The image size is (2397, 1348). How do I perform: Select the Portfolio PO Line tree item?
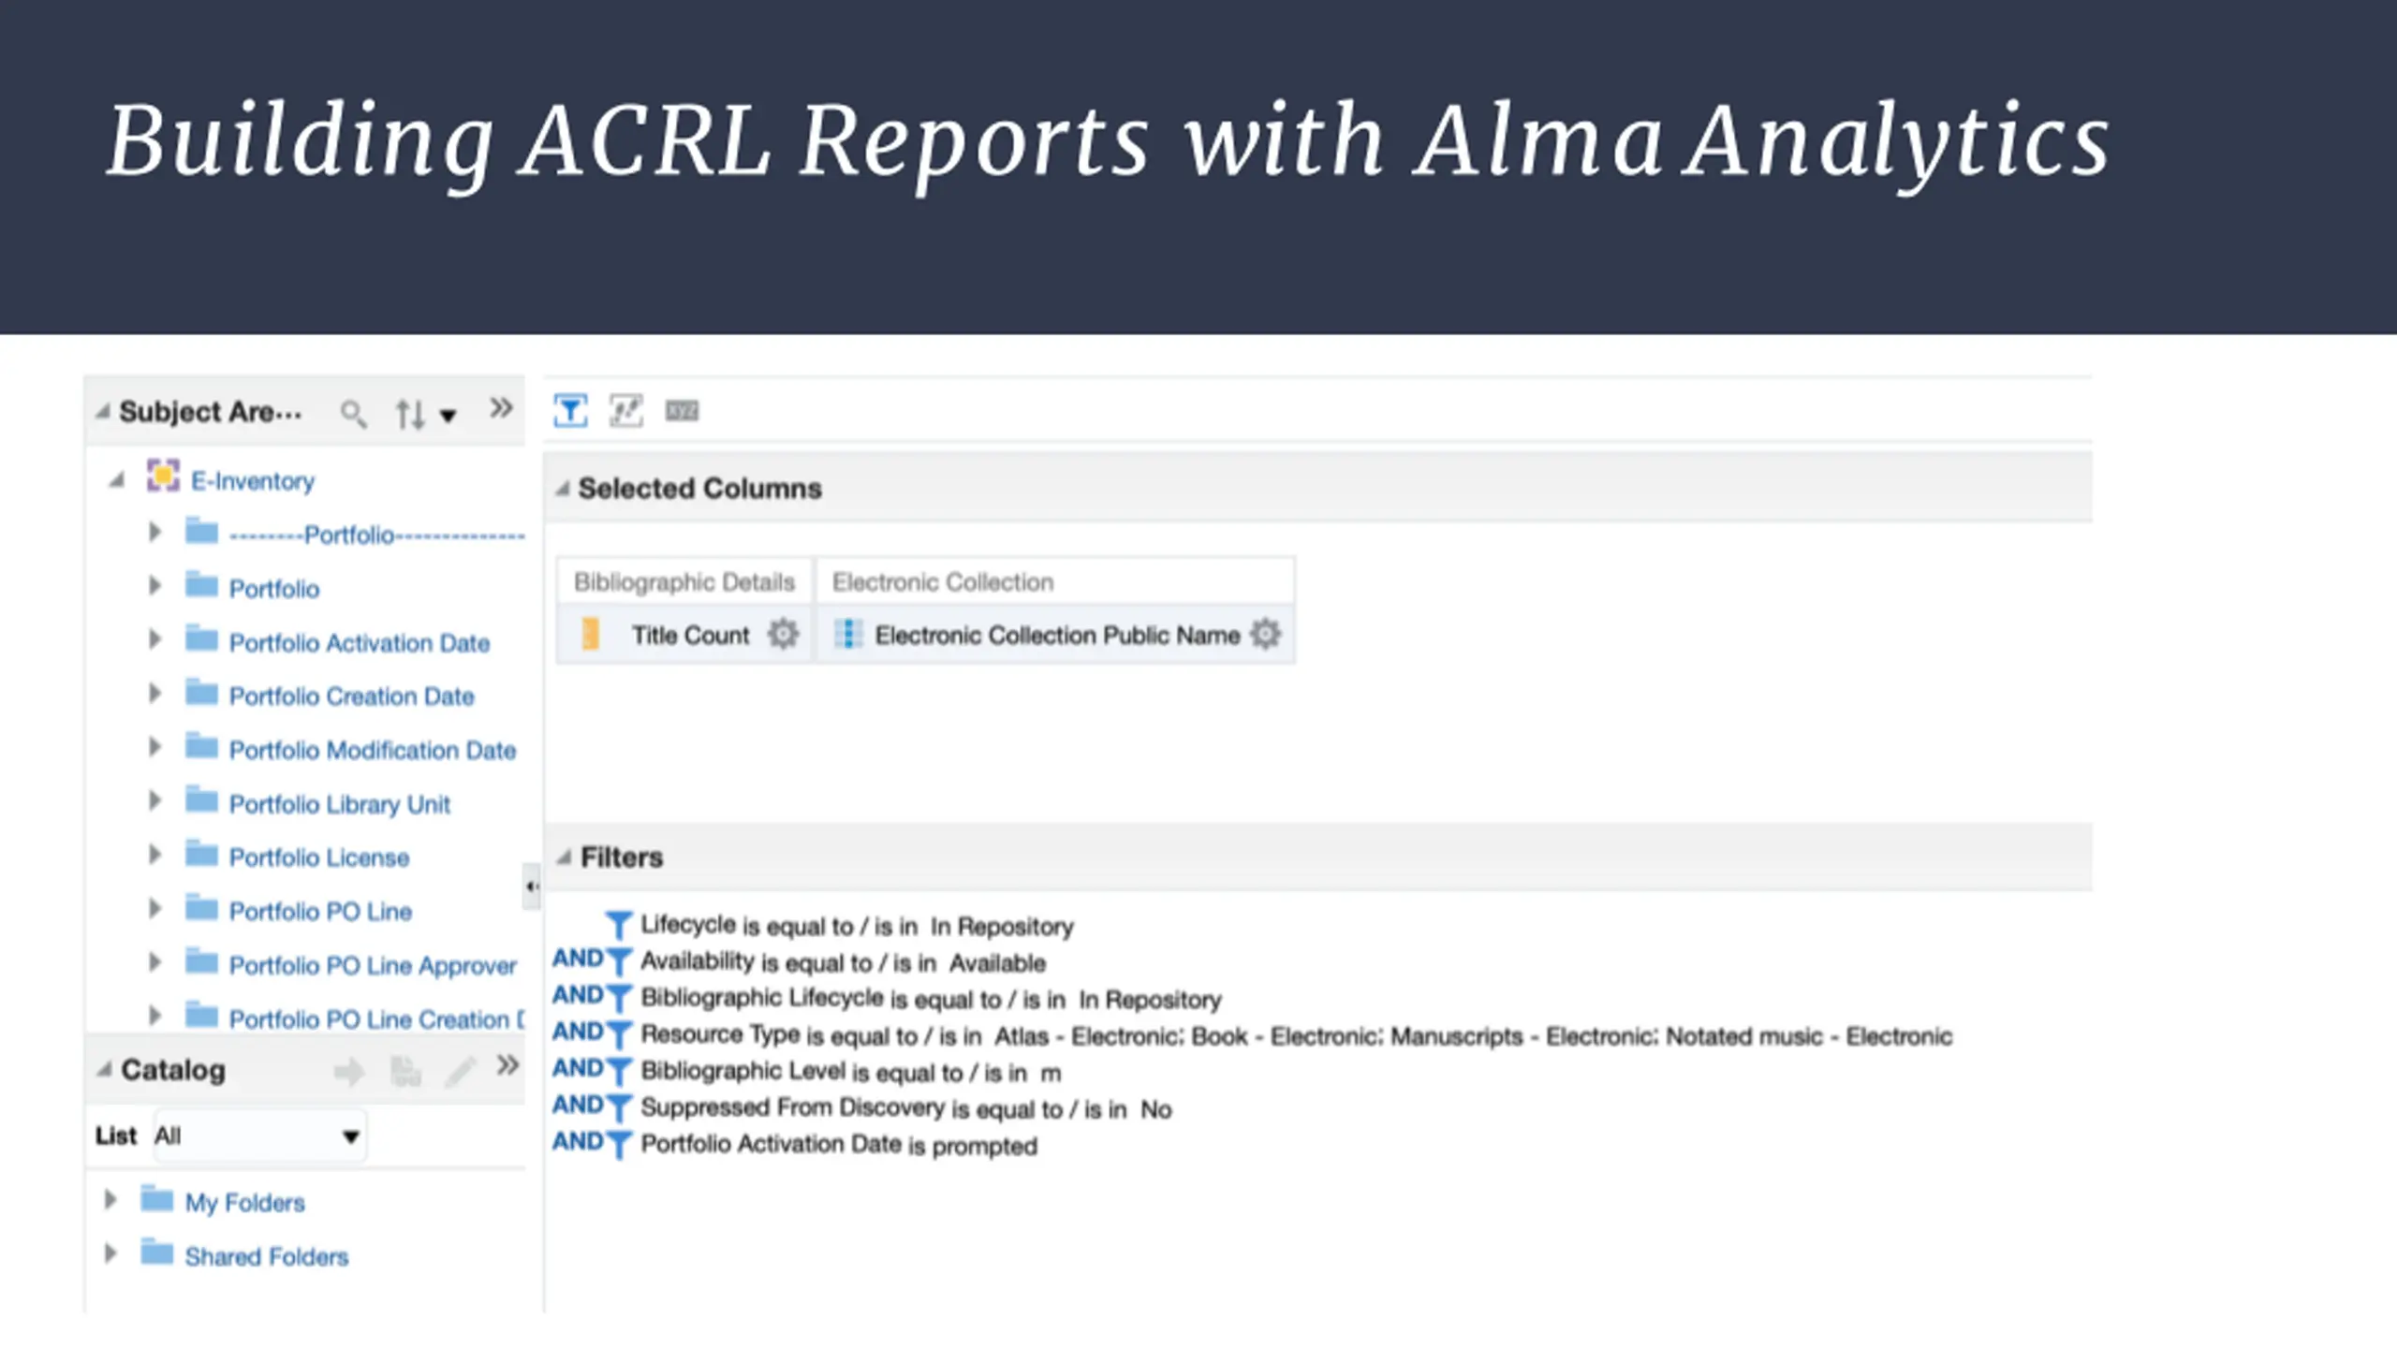click(320, 912)
